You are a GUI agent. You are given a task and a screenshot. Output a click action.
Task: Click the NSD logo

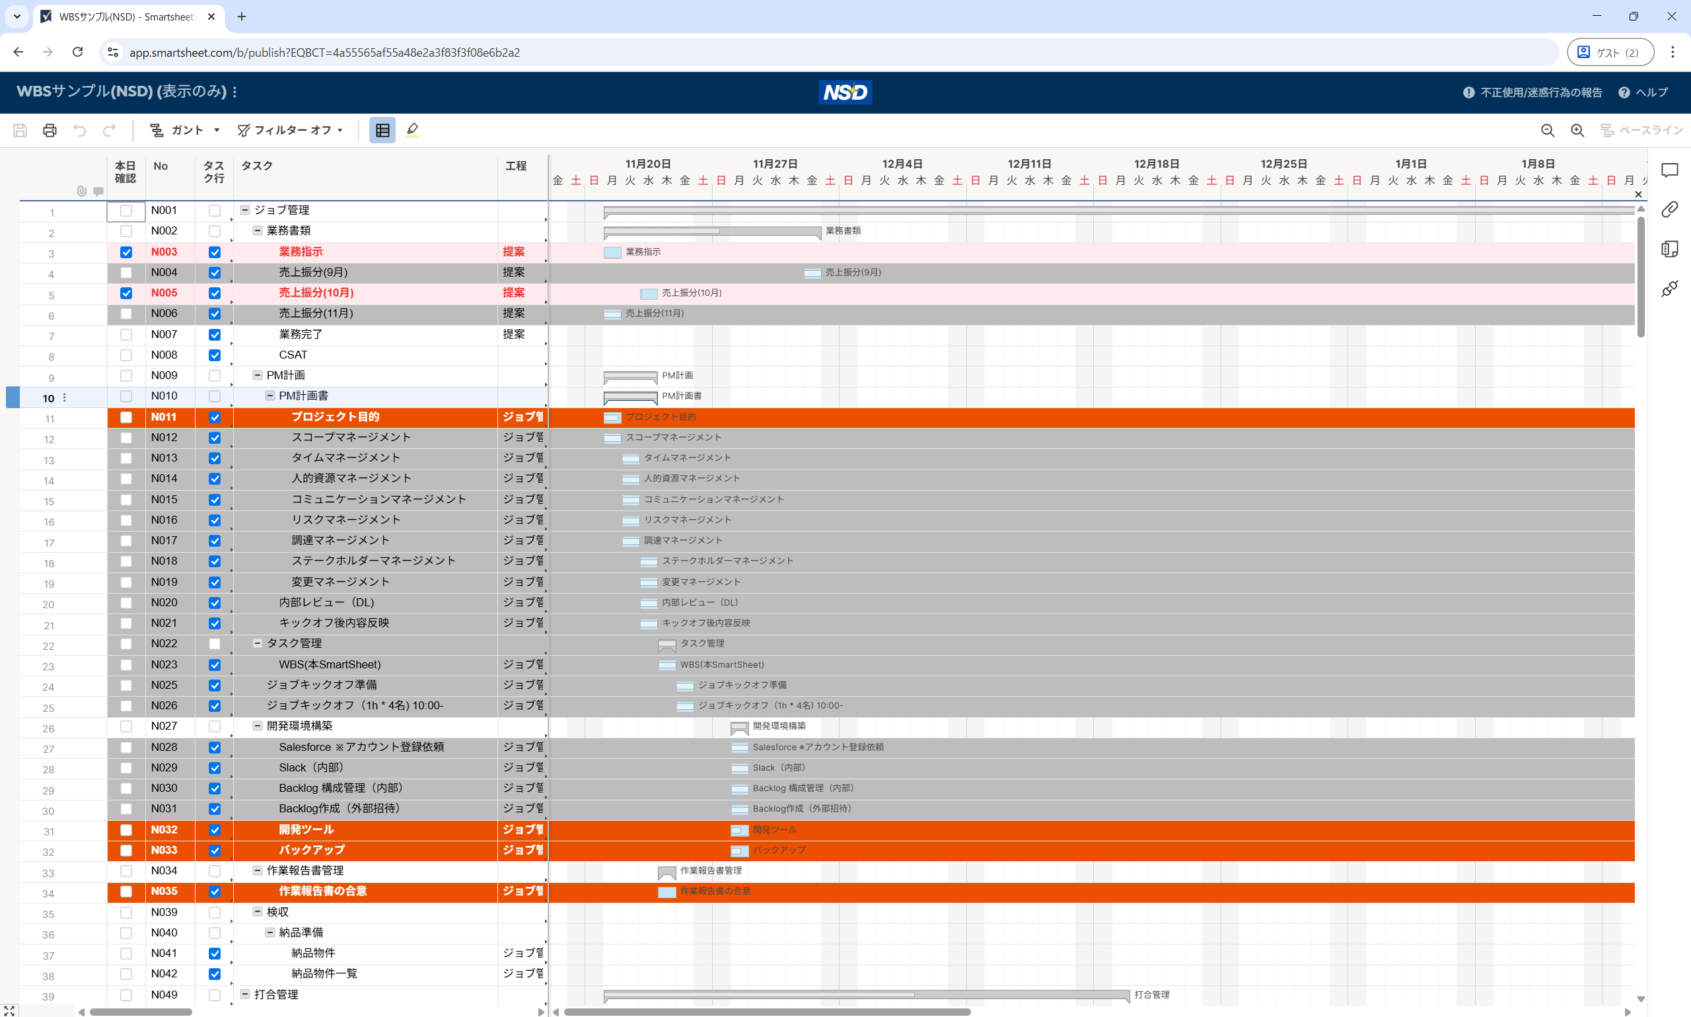pos(845,92)
